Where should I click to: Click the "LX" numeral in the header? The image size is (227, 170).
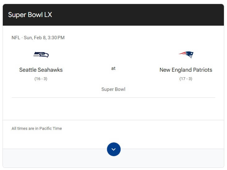pyautogui.click(x=48, y=15)
